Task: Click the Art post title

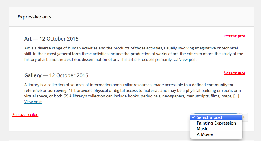Action: point(28,39)
